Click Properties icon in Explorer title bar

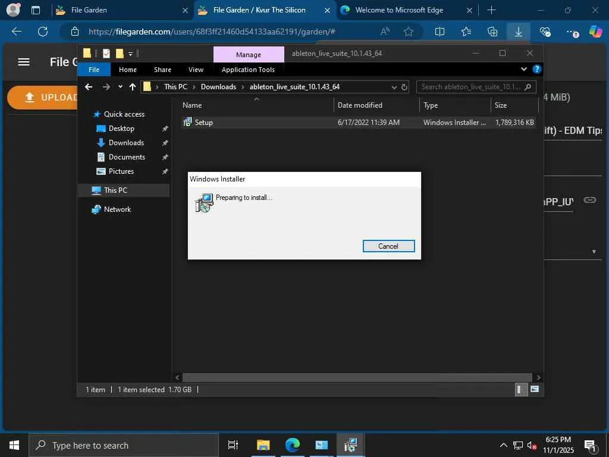pos(106,53)
